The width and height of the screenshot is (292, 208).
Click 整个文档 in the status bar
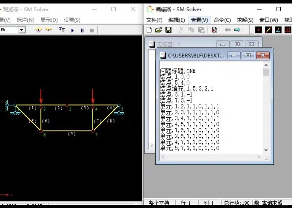(x=159, y=203)
